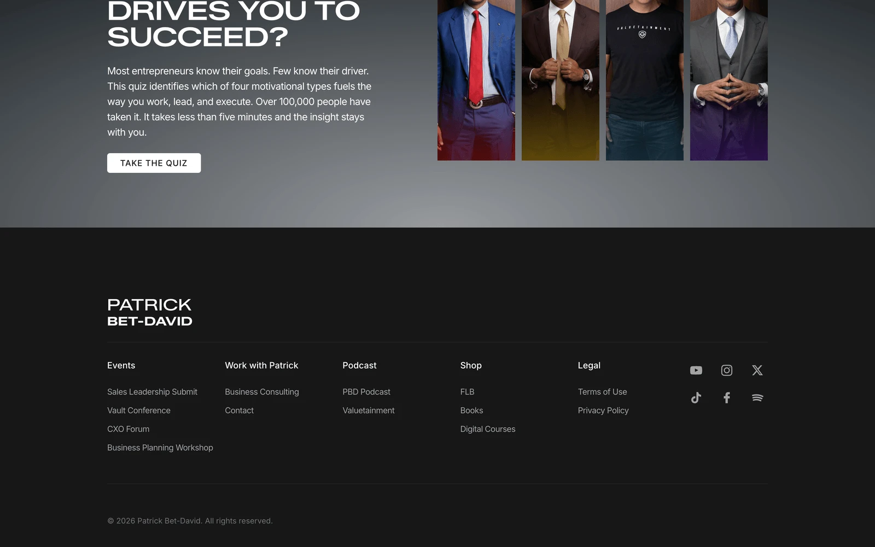Select the blue suit red tie photo
The width and height of the screenshot is (875, 547).
tap(476, 80)
